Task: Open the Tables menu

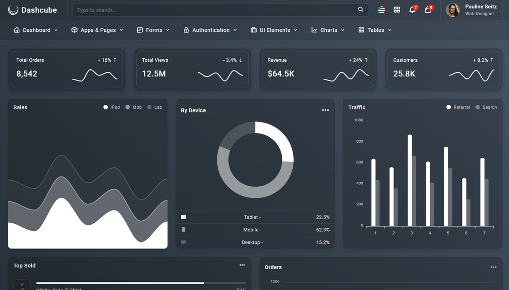Action: pyautogui.click(x=375, y=30)
